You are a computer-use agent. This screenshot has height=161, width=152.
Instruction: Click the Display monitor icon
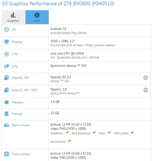(6, 42)
